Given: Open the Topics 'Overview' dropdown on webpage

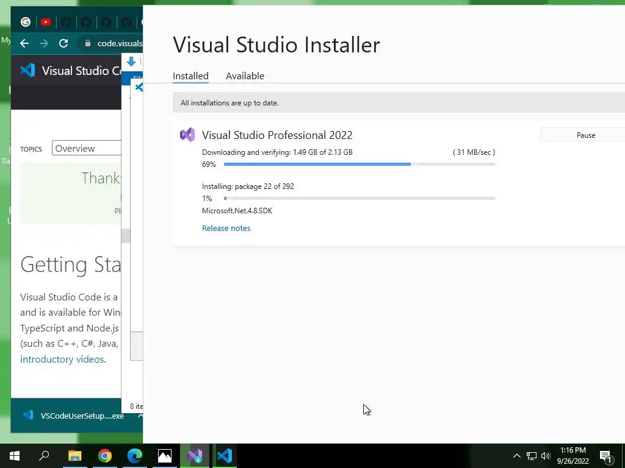Looking at the screenshot, I should (87, 149).
